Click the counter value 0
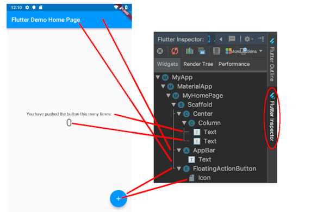The image size is (317, 212). 69,123
